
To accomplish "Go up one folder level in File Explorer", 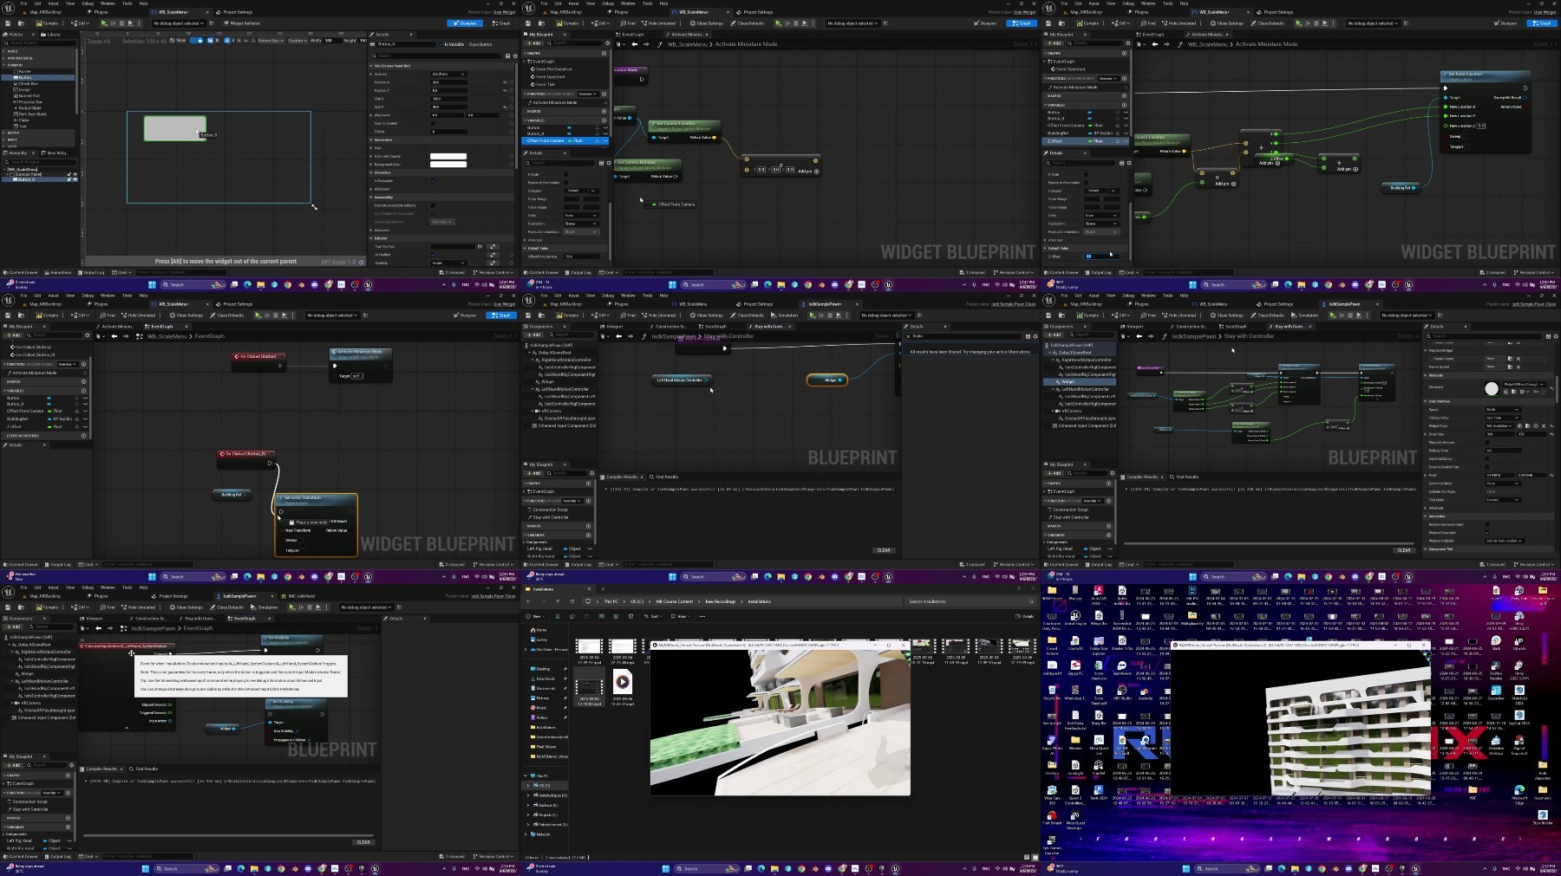I will [x=558, y=601].
